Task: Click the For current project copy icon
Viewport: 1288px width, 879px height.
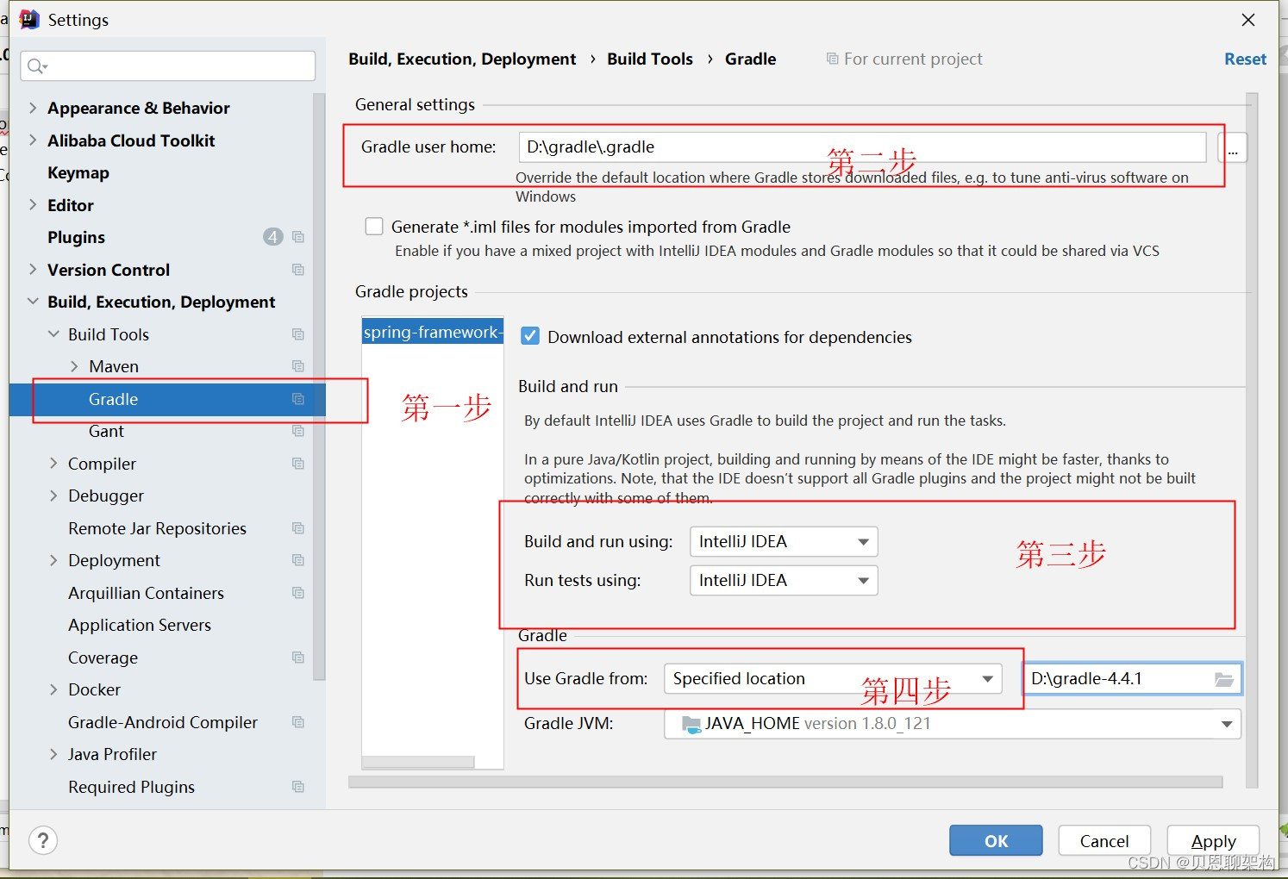Action: click(x=832, y=59)
